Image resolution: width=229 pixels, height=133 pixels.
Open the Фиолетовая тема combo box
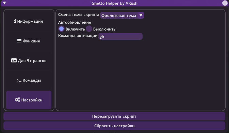pos(122,15)
